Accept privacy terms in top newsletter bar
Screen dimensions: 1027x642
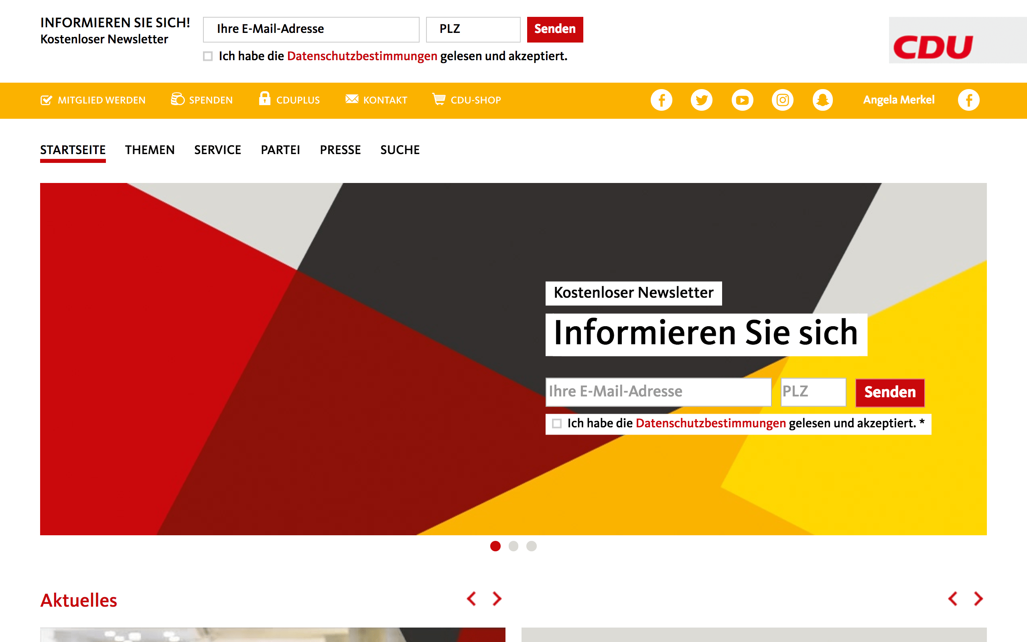(x=207, y=57)
